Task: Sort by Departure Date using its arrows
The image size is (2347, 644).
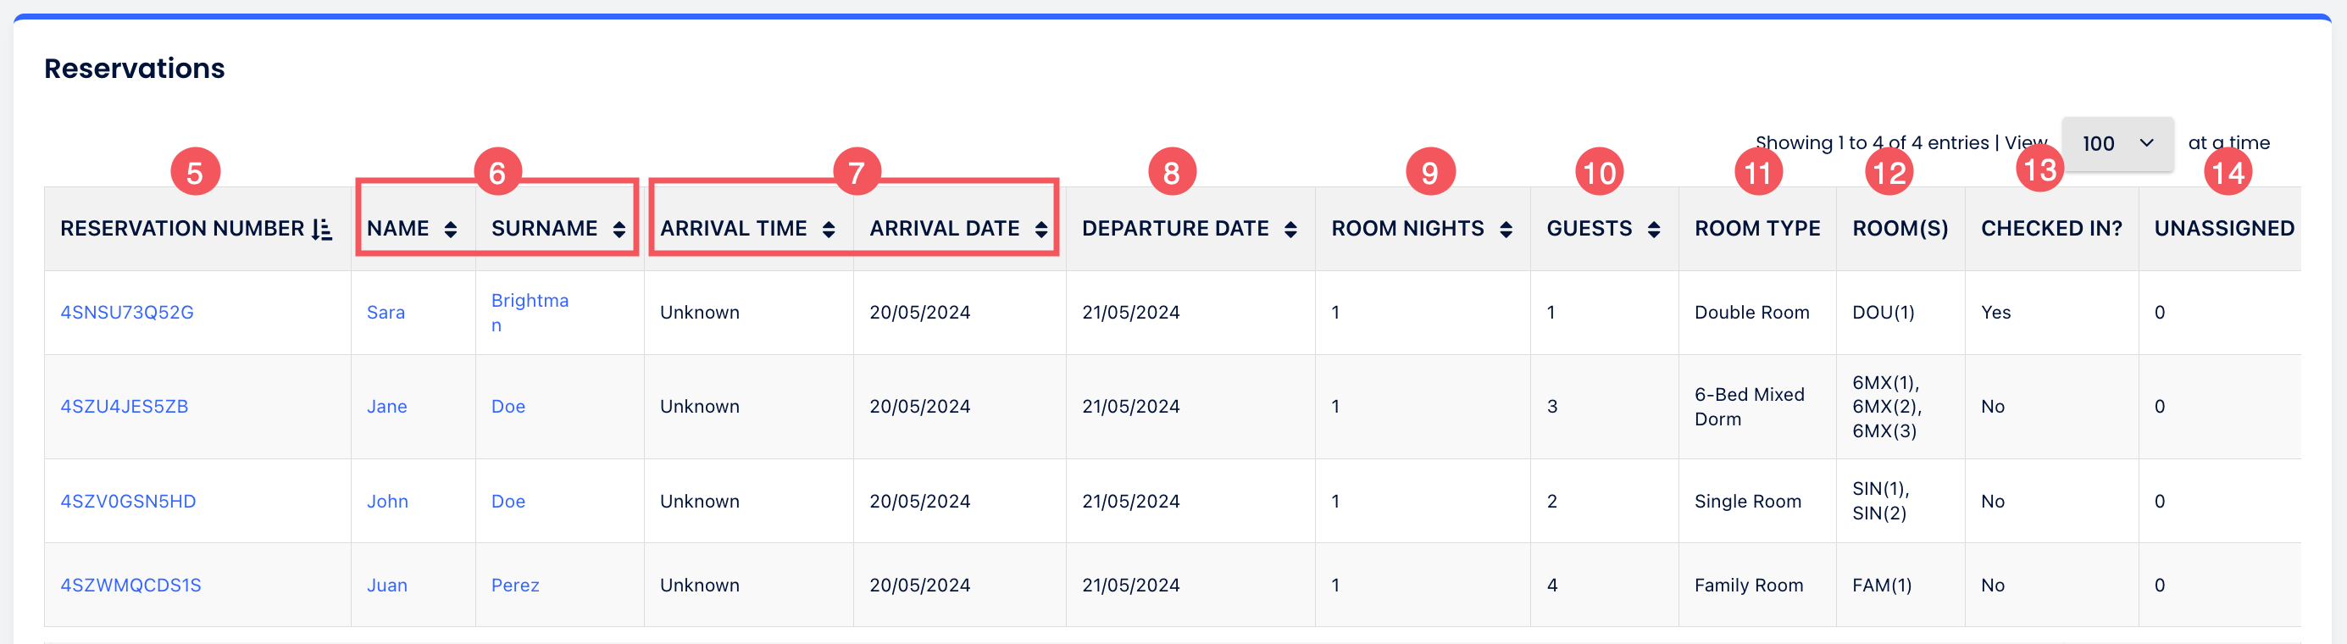Action: (x=1290, y=230)
